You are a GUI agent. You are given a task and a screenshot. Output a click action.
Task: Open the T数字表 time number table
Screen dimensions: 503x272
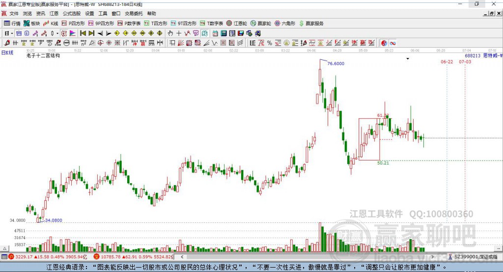(211, 24)
